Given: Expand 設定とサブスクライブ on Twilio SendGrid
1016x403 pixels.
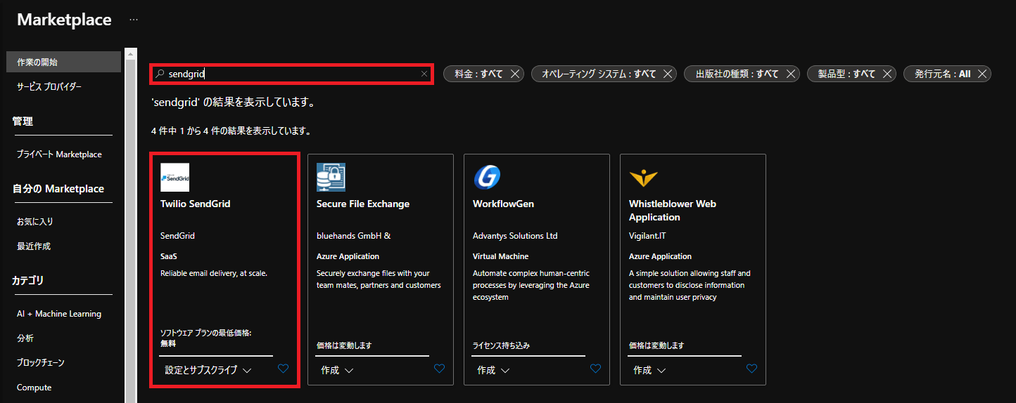Looking at the screenshot, I should 208,370.
